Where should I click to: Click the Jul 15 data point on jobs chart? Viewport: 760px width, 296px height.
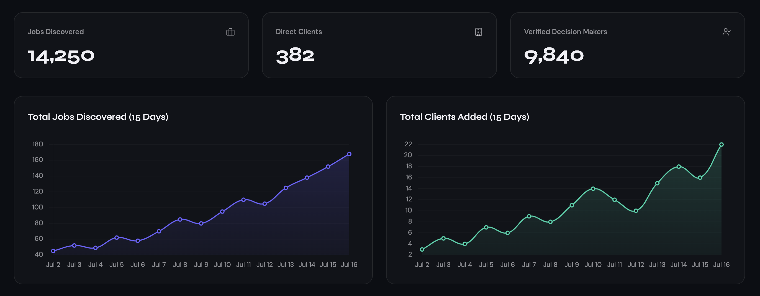(x=328, y=167)
